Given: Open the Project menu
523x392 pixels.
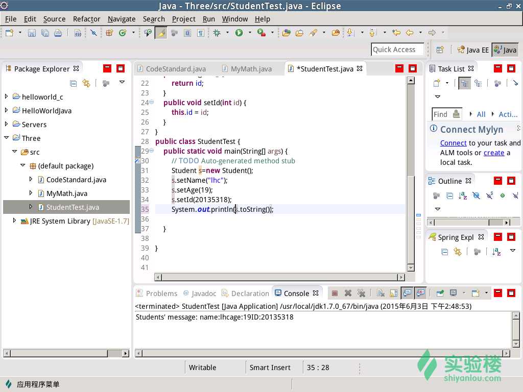Looking at the screenshot, I should tap(183, 19).
